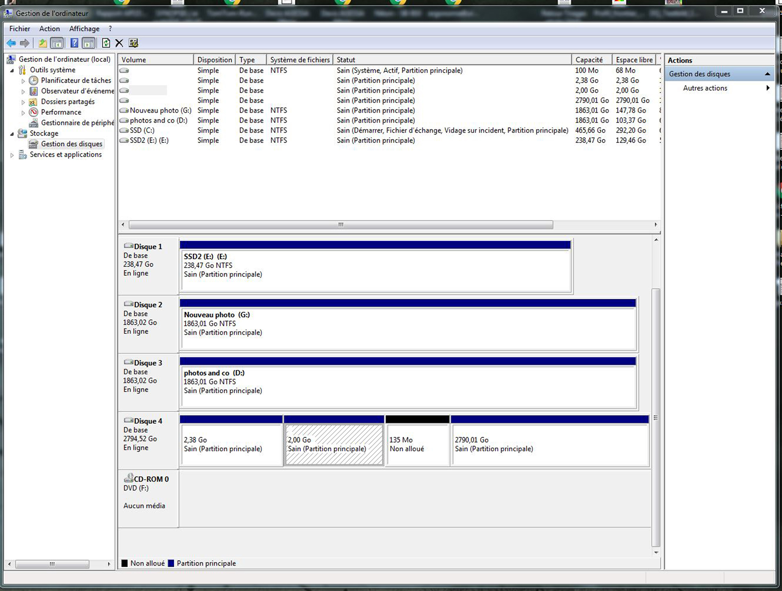
Task: Open the disk settings toolbar icon
Action: click(134, 43)
